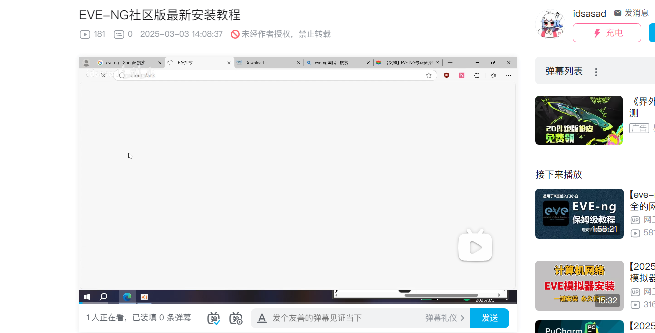Close the Download browser tab

299,63
